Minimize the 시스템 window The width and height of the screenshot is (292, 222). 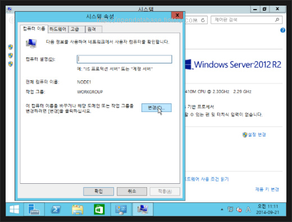pyautogui.click(x=255, y=9)
